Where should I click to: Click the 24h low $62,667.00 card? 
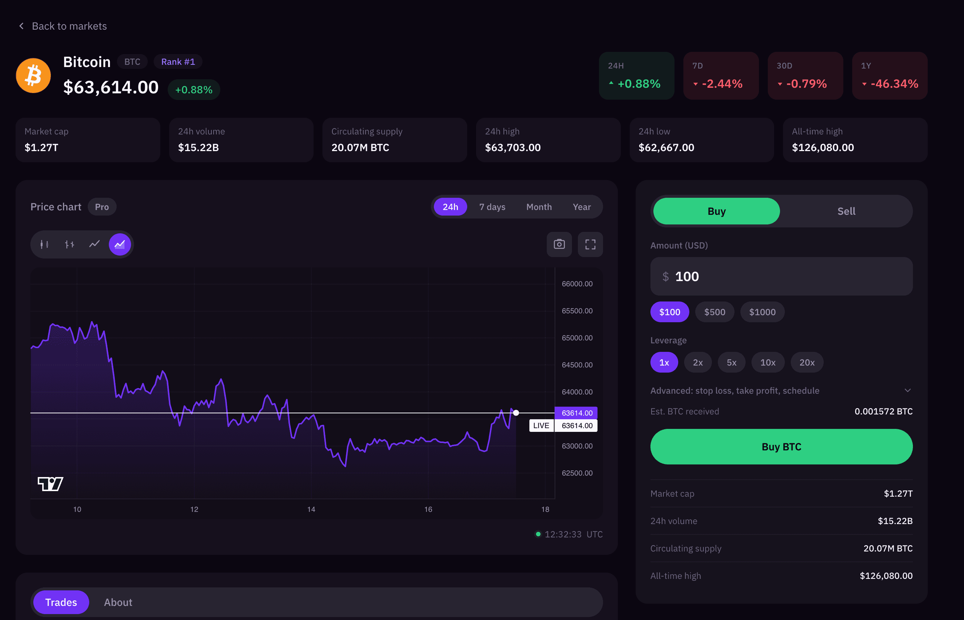pyautogui.click(x=702, y=140)
